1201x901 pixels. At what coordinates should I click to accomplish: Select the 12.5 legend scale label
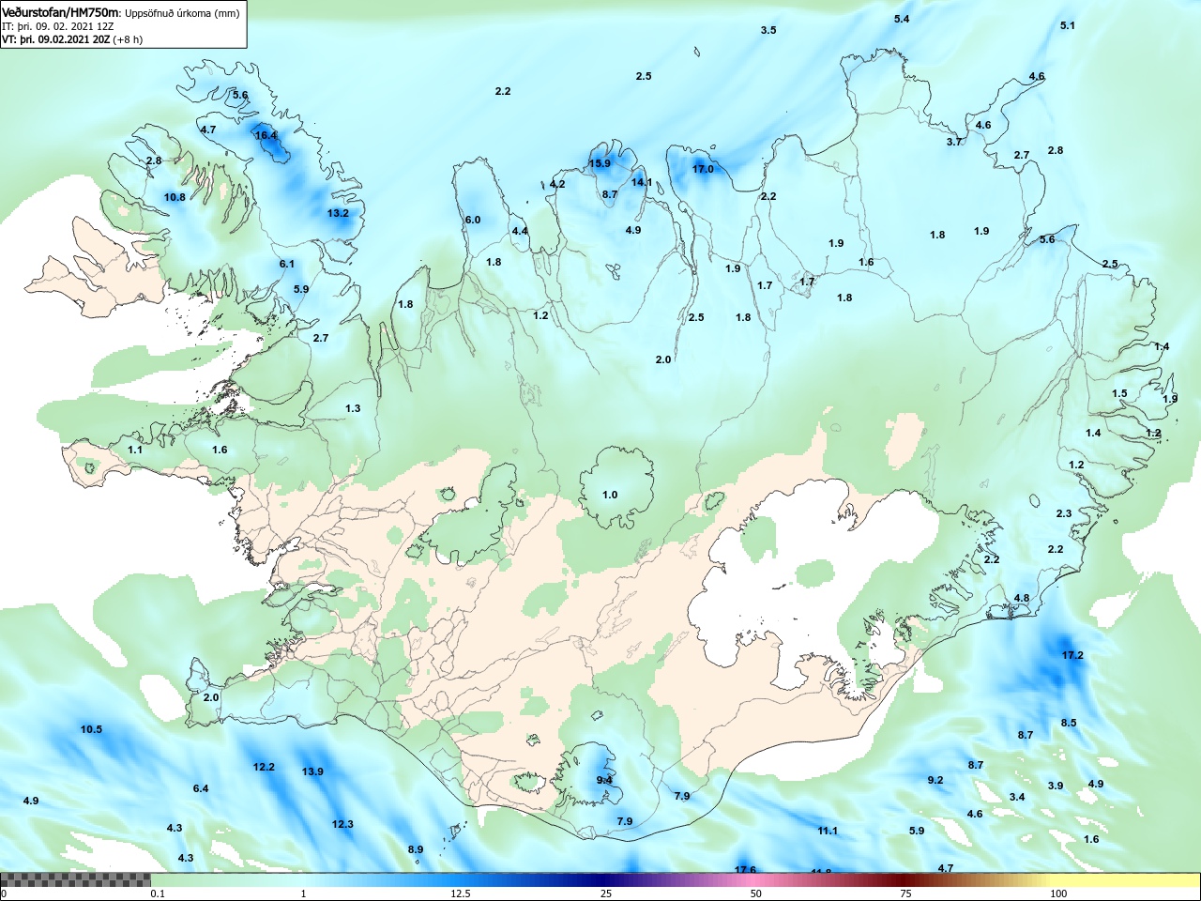coord(461,893)
